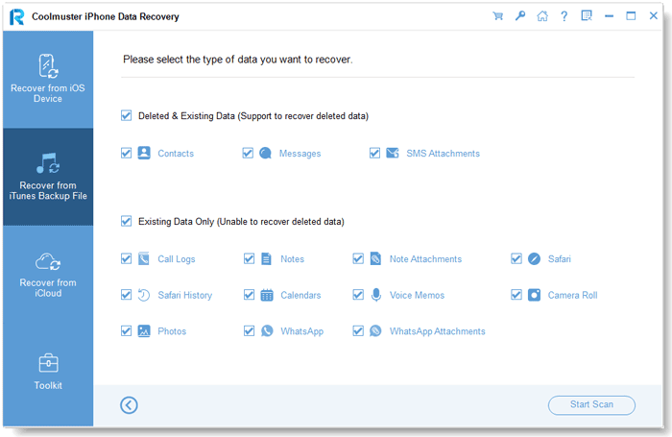Click the Notes document icon
Screen dimensions: 672x437
(x=266, y=258)
